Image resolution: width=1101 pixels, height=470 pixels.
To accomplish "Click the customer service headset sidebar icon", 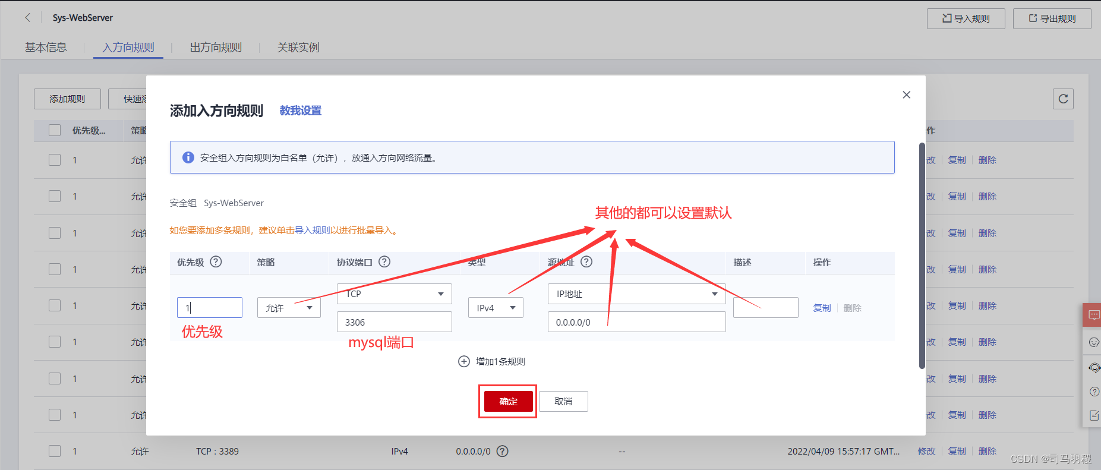I will [1094, 368].
